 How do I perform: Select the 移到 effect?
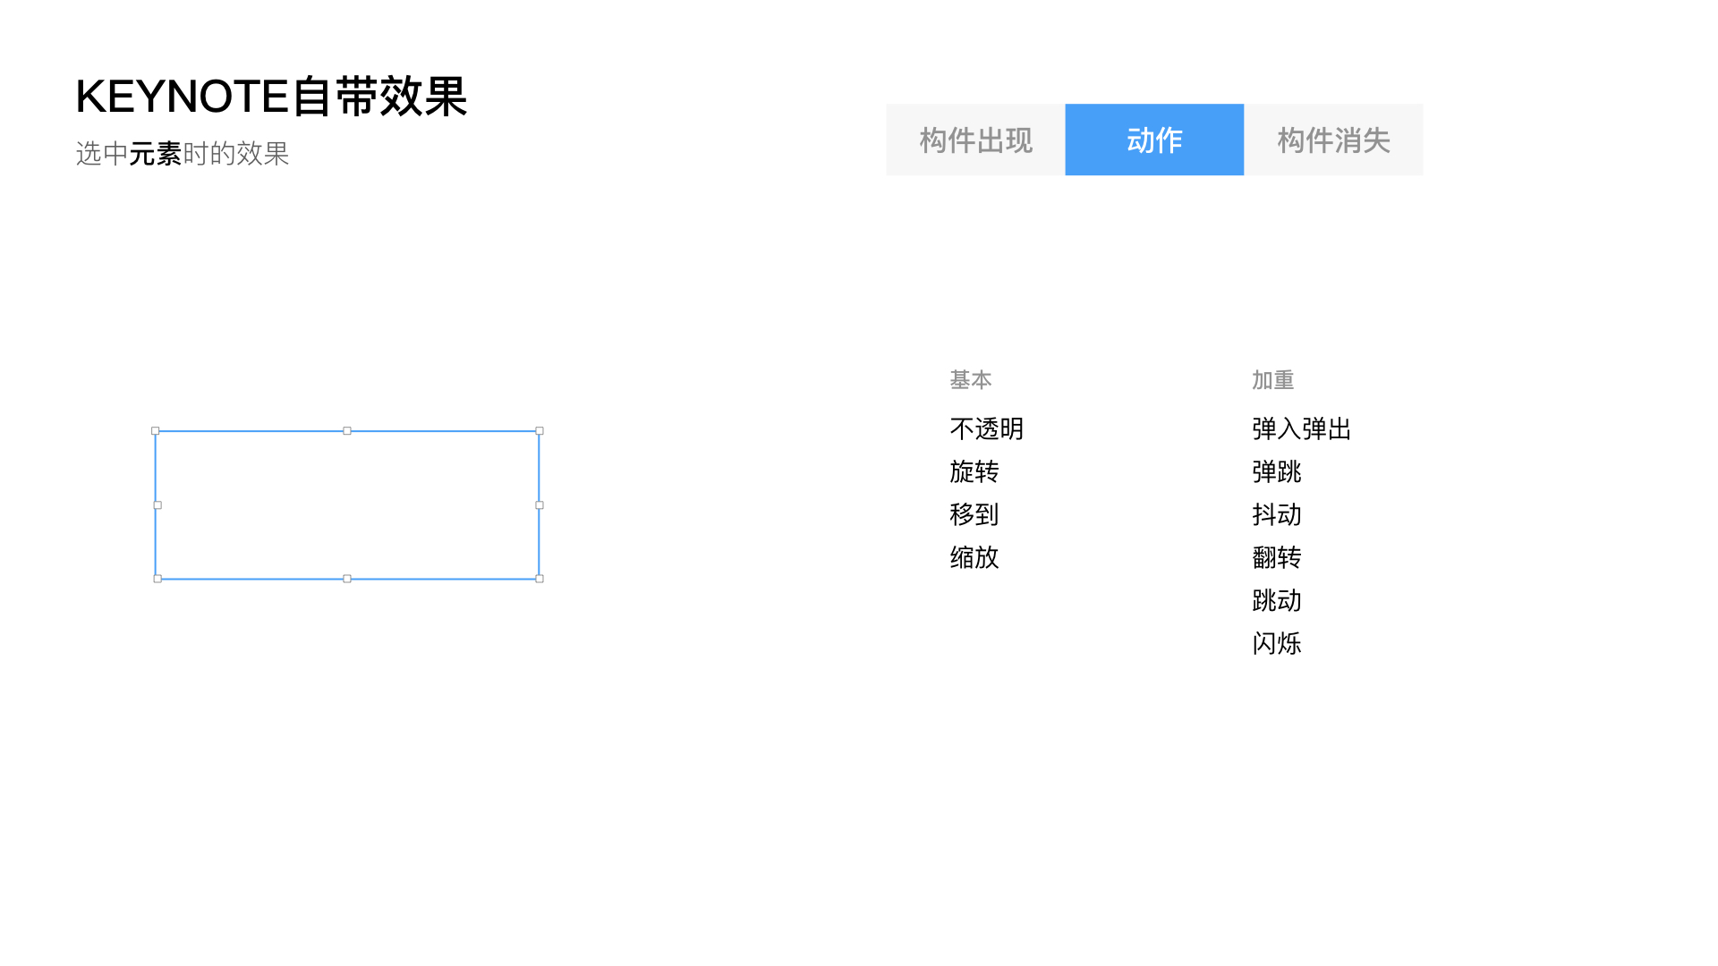point(974,515)
